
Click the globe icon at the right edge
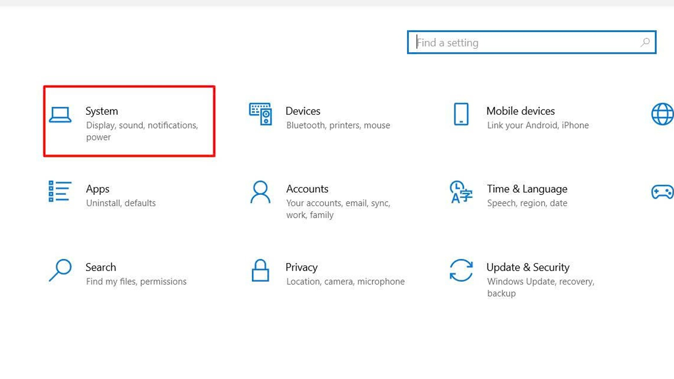pos(662,114)
